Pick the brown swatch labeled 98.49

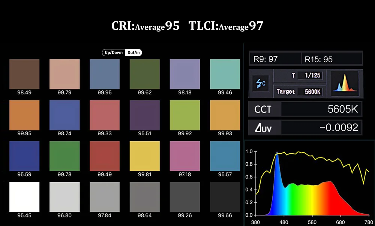tap(24, 74)
